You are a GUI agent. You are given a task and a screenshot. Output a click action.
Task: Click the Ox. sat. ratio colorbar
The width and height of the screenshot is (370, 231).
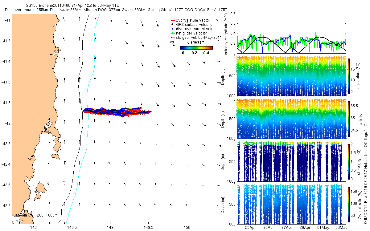click(x=349, y=205)
